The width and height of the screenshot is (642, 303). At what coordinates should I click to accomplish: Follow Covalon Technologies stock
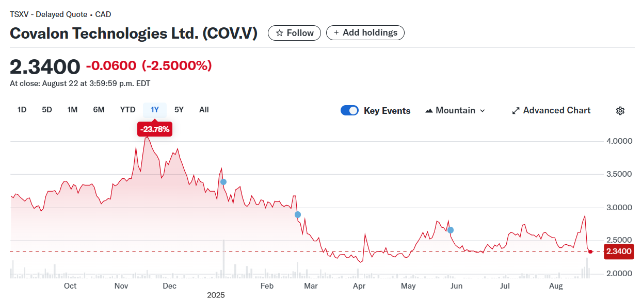coord(294,33)
